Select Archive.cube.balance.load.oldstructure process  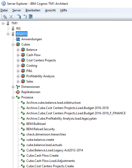point(53,103)
